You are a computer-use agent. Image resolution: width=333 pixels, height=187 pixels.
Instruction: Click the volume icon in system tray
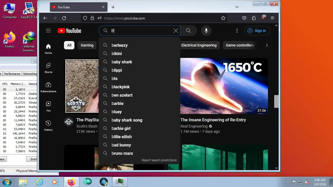(x=307, y=182)
